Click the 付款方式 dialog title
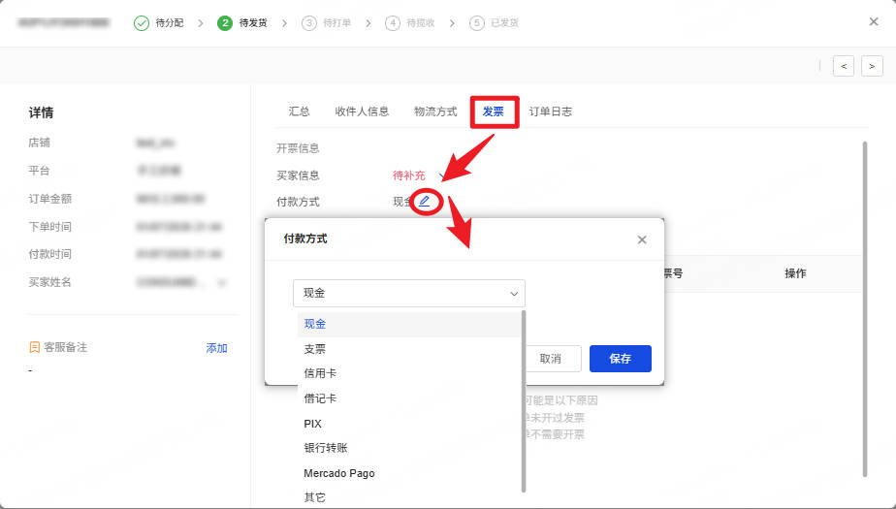 coord(305,239)
